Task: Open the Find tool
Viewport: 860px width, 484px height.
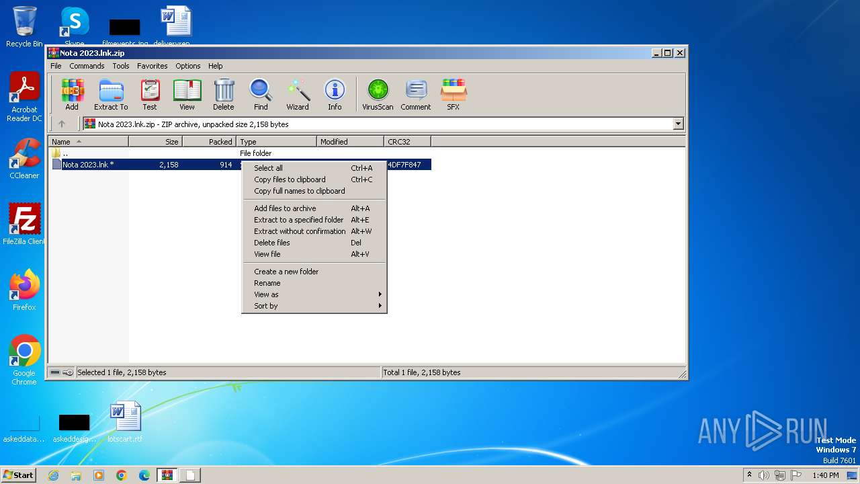Action: [261, 94]
